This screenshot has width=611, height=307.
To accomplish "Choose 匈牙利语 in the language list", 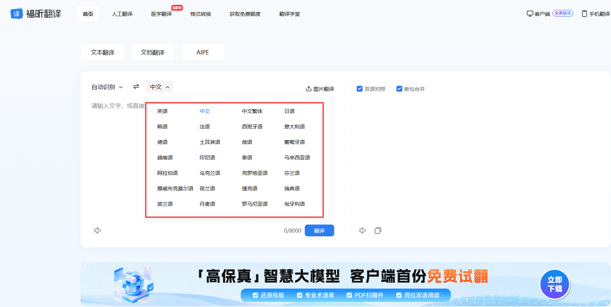I will point(294,204).
